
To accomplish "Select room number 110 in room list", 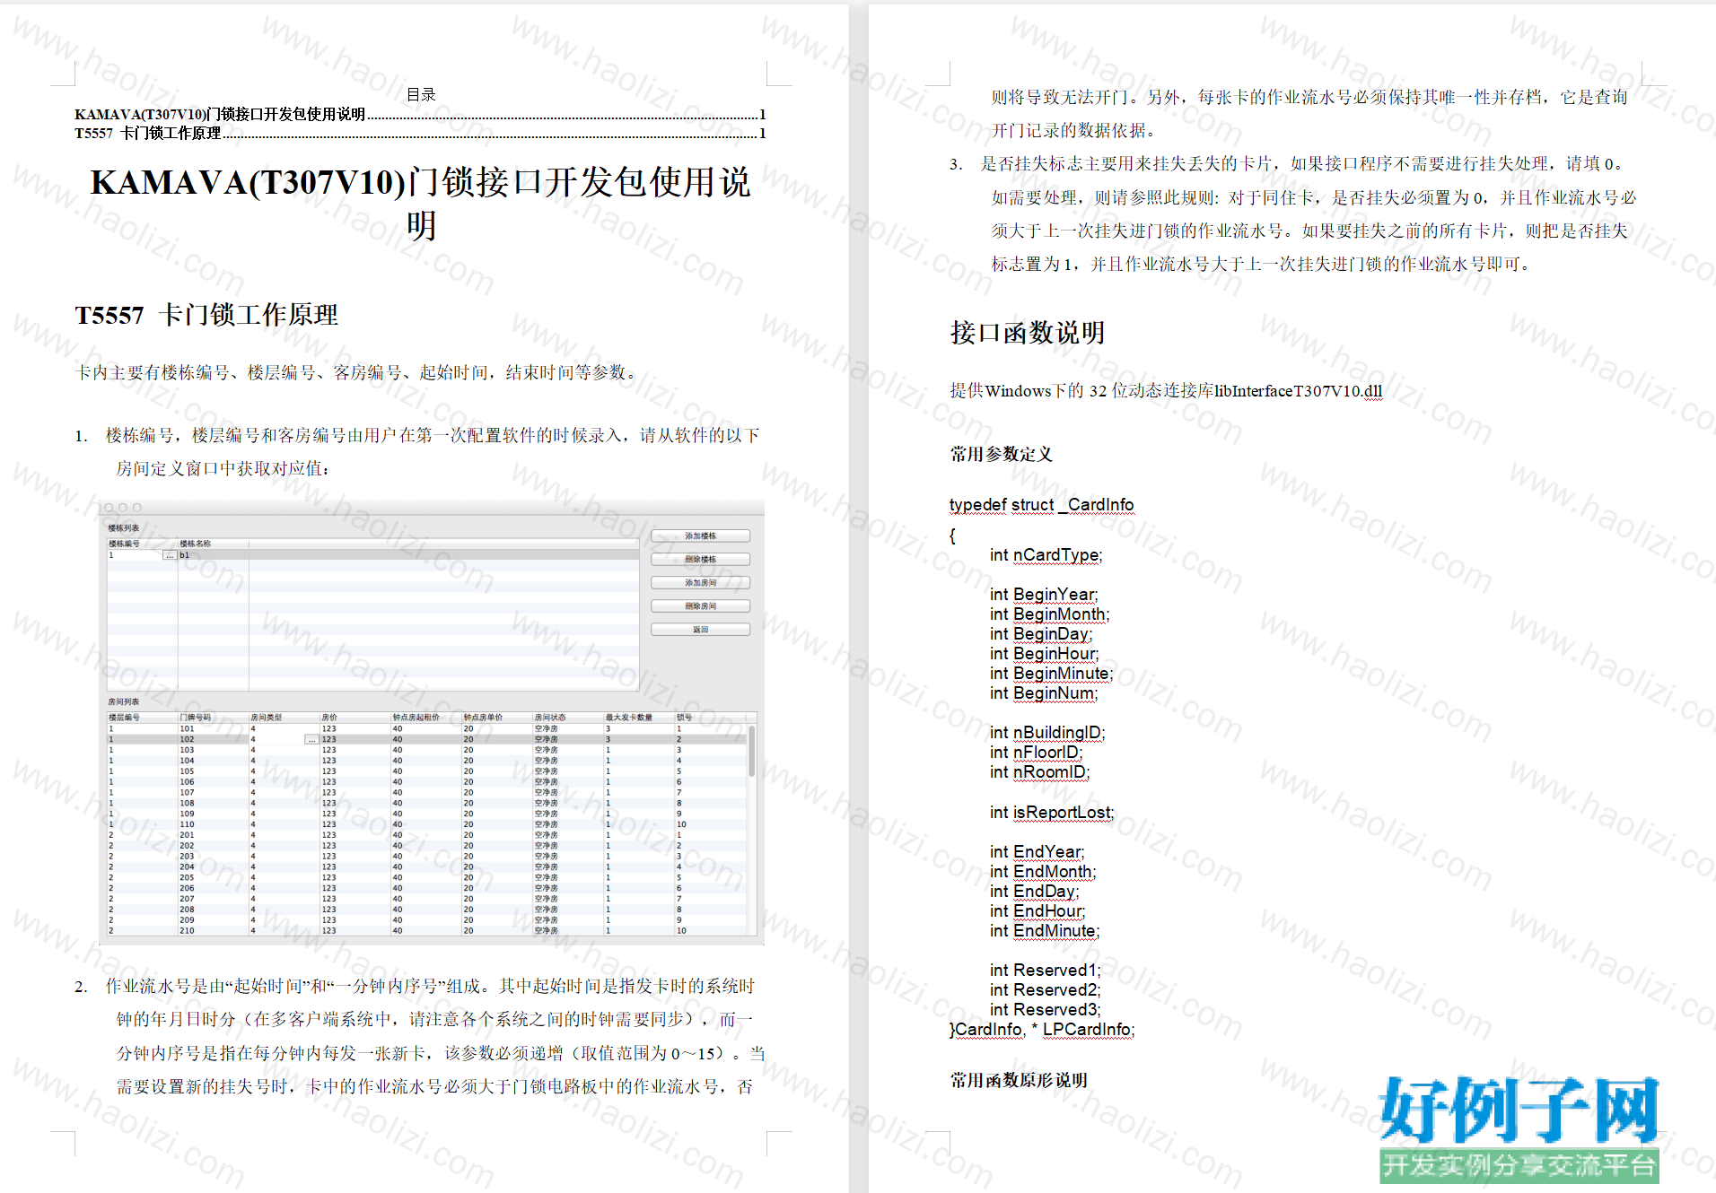I will tap(187, 824).
